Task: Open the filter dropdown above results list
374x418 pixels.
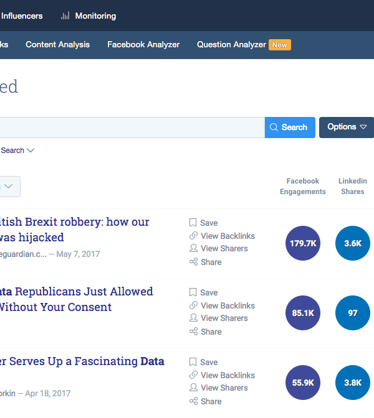Action: click(9, 187)
